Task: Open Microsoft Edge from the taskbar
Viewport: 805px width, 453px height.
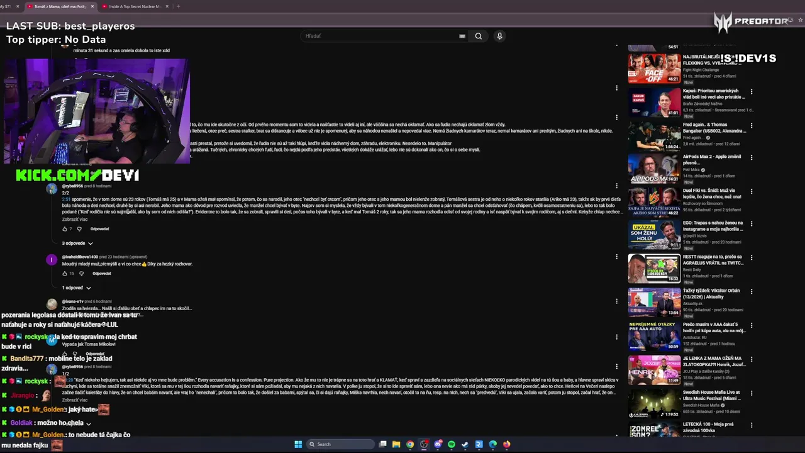Action: pyautogui.click(x=493, y=444)
